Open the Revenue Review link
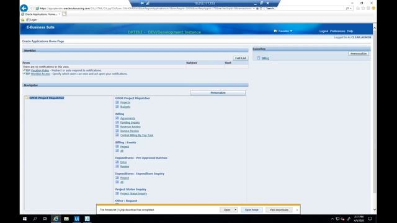Image resolution: width=397 pixels, height=223 pixels. [x=130, y=126]
